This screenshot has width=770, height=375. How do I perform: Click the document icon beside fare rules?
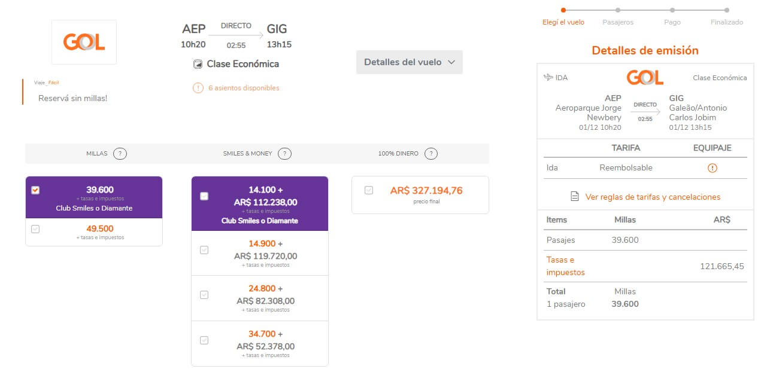[x=575, y=197]
